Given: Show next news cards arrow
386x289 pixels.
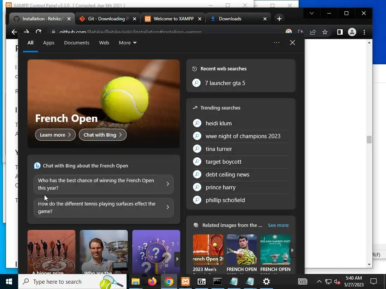Looking at the screenshot, I should pos(177,259).
